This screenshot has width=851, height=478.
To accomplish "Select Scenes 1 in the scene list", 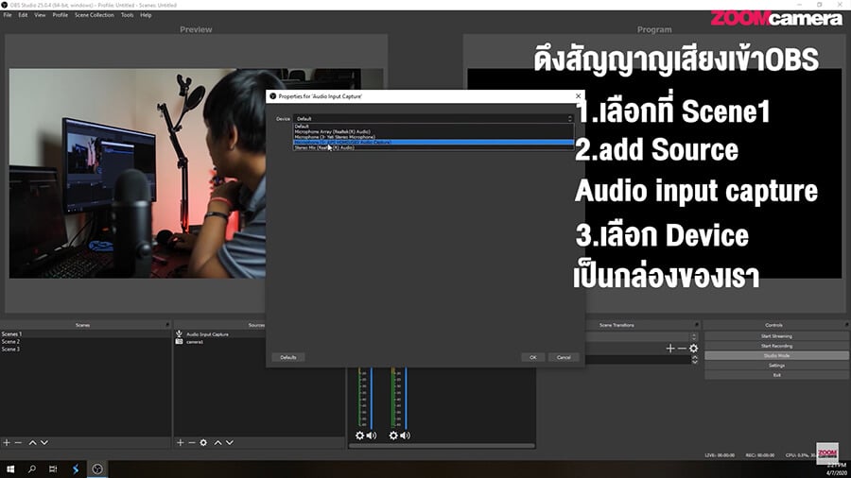I will [85, 333].
